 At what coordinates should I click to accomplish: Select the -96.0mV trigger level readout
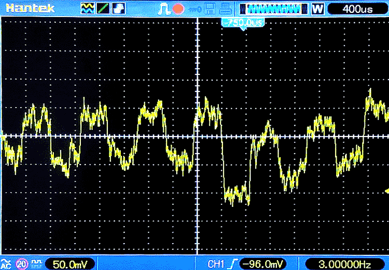pyautogui.click(x=263, y=264)
